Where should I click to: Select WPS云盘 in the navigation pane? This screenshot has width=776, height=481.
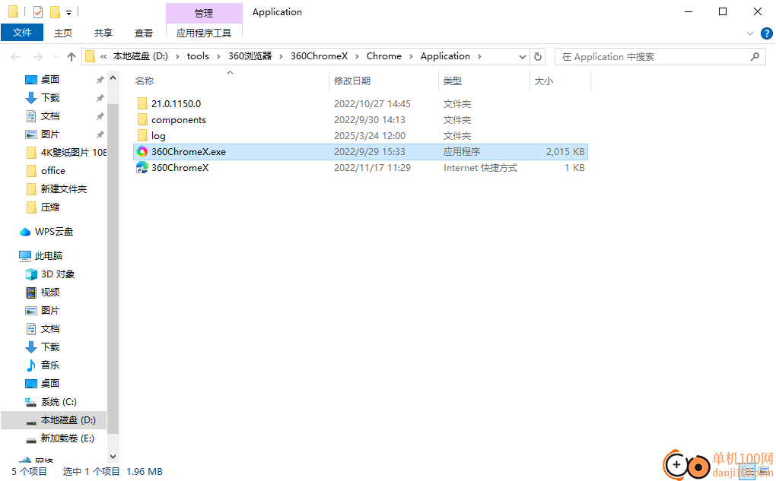pyautogui.click(x=54, y=231)
